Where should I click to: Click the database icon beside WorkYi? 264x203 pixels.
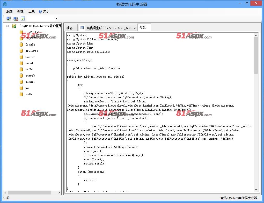(x=21, y=82)
